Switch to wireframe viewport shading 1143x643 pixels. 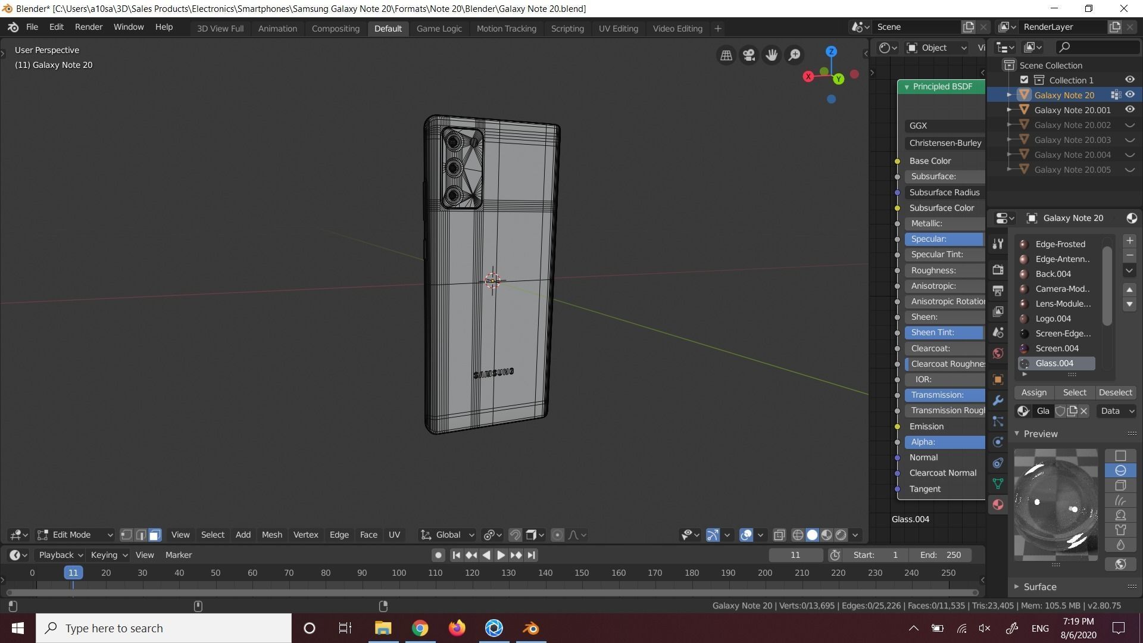pos(798,535)
